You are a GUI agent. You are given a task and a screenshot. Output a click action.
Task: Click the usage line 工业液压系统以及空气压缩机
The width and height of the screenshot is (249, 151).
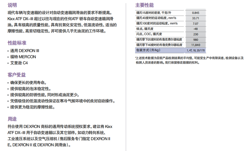pyautogui.click(x=59, y=139)
